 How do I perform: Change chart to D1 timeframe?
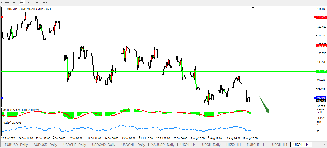click(30, 2)
